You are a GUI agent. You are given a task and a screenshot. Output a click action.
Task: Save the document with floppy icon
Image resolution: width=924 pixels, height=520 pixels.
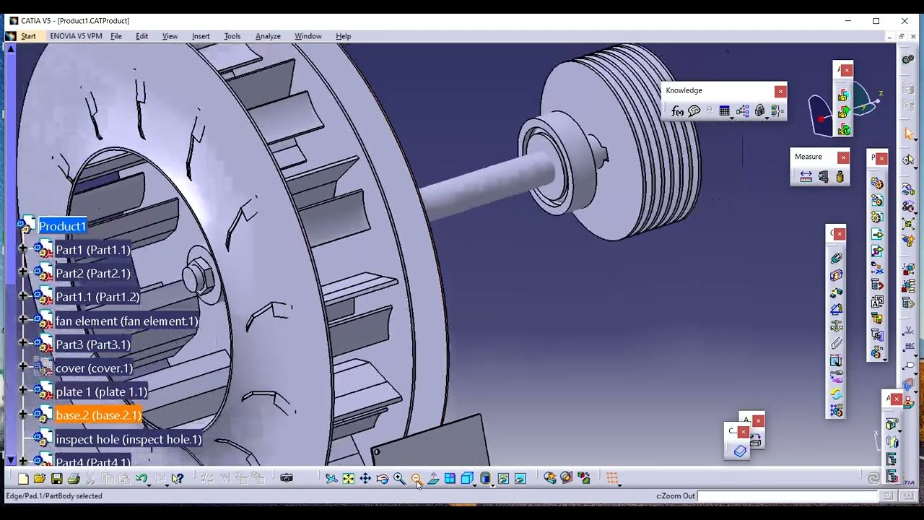56,478
